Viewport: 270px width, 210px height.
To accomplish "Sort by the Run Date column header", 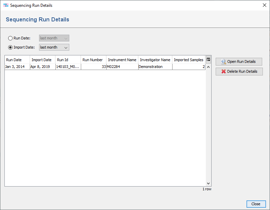I will point(17,60).
